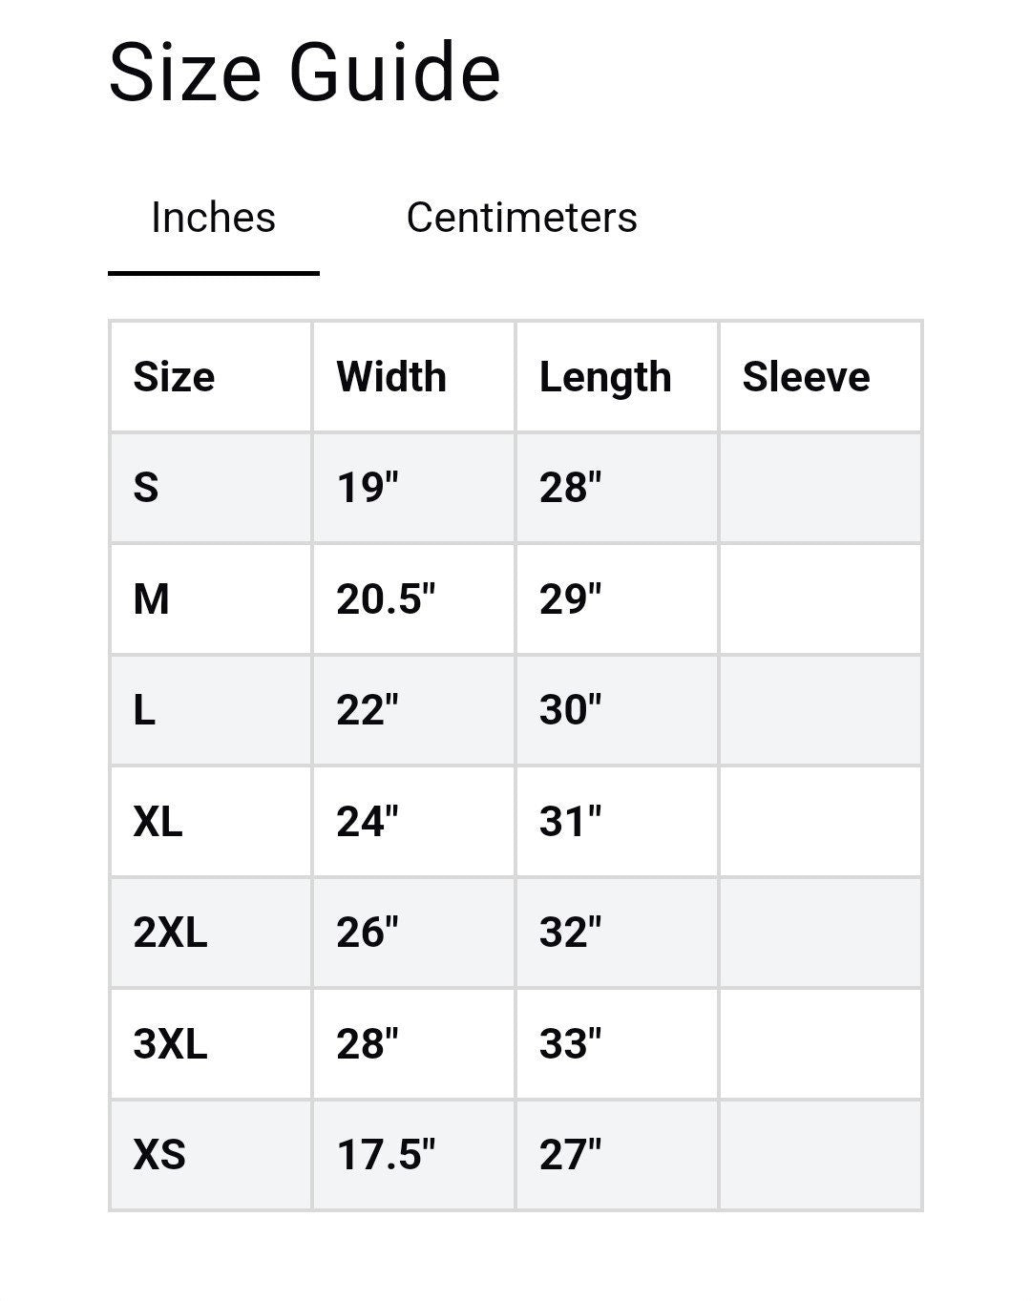
Task: Click the Size Guide heading
Action: pyautogui.click(x=305, y=73)
